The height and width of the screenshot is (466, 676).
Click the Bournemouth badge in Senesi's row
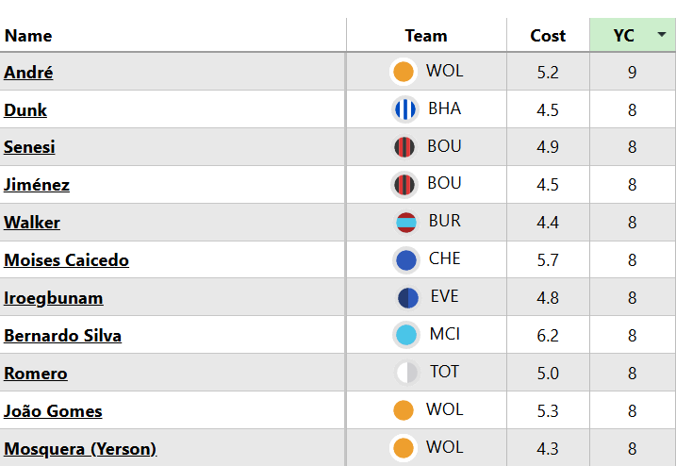click(404, 147)
